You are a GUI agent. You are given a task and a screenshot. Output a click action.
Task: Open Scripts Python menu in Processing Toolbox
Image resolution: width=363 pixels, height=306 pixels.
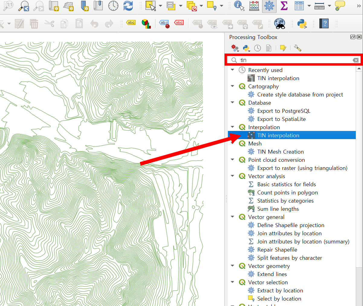tap(246, 48)
